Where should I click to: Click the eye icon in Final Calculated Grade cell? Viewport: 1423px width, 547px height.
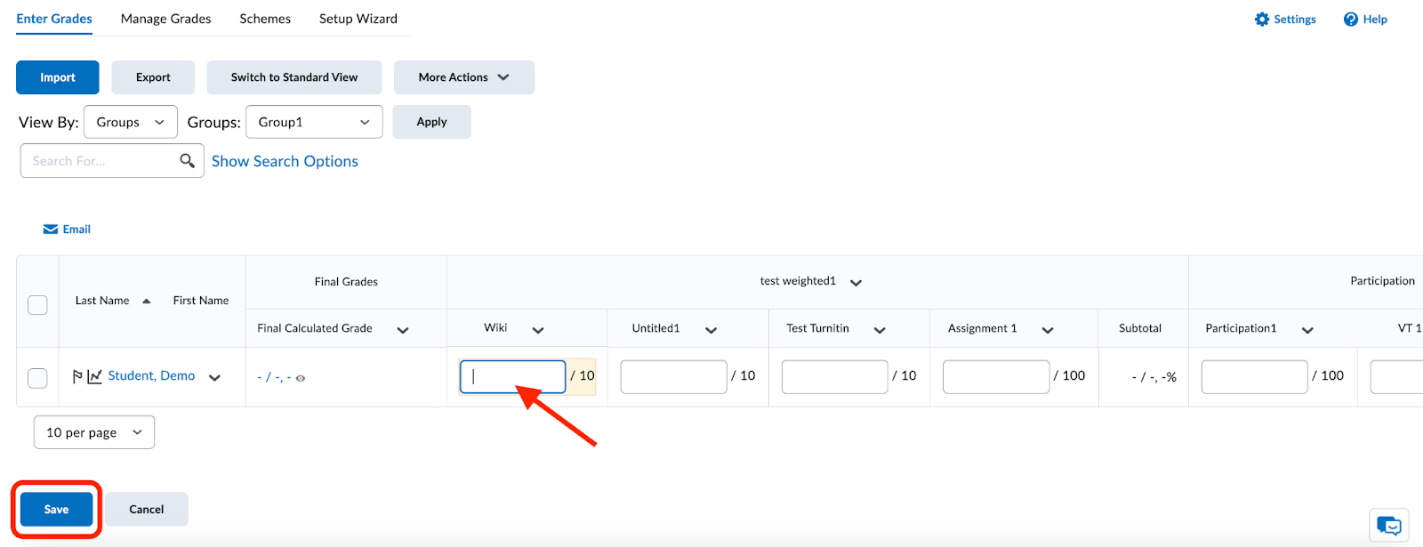(x=301, y=378)
